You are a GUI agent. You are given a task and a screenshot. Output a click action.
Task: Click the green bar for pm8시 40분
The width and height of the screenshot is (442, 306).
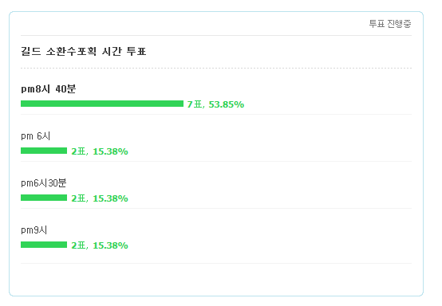[x=102, y=104]
